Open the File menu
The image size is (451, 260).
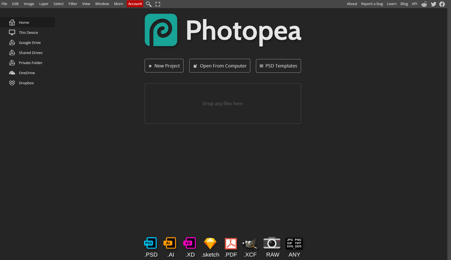click(x=4, y=4)
